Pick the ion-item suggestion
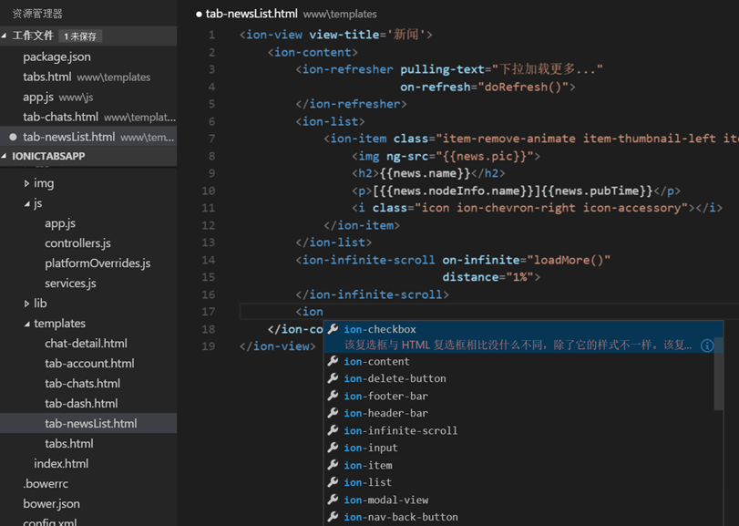This screenshot has width=739, height=526. (518, 465)
